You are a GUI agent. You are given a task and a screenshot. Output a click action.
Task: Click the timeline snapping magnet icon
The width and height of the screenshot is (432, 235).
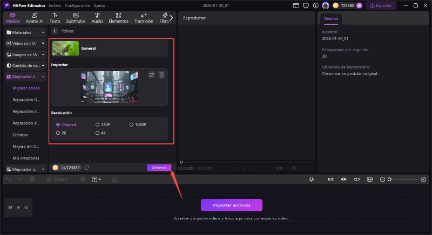pos(343,179)
